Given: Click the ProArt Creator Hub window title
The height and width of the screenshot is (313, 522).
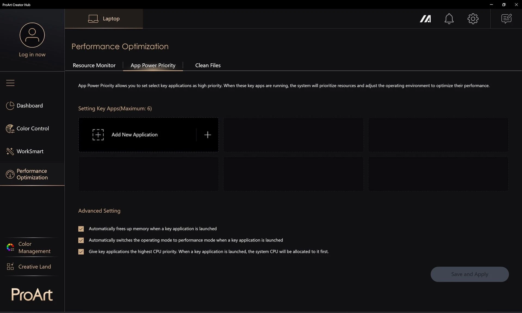Looking at the screenshot, I should pos(16,5).
